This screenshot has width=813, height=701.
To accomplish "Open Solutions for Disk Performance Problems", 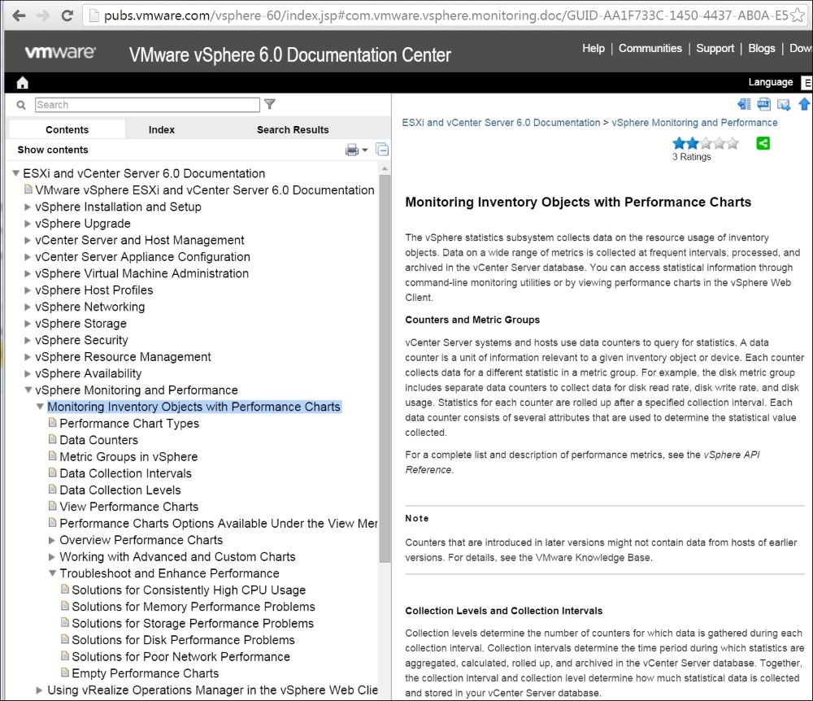I will [183, 640].
